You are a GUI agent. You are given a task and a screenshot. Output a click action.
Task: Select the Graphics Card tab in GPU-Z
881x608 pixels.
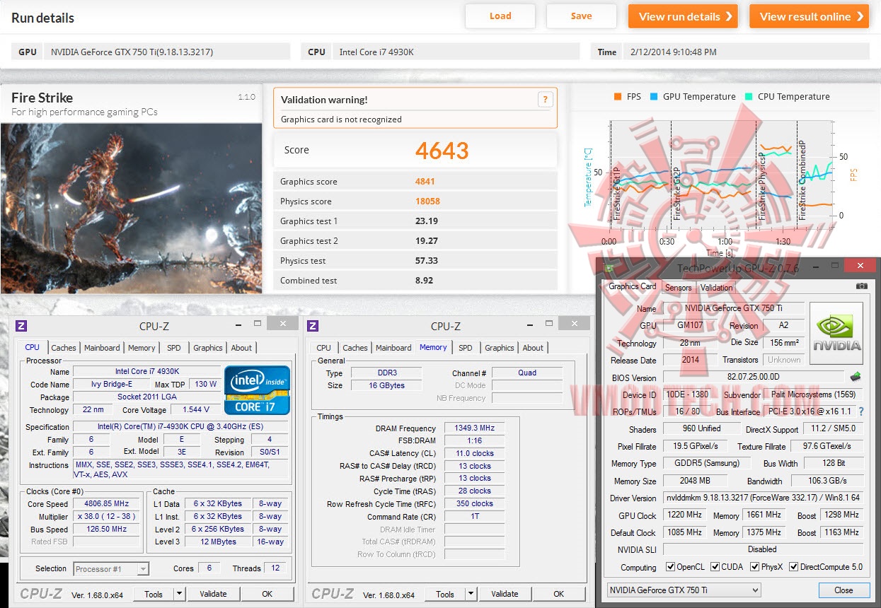[632, 286]
